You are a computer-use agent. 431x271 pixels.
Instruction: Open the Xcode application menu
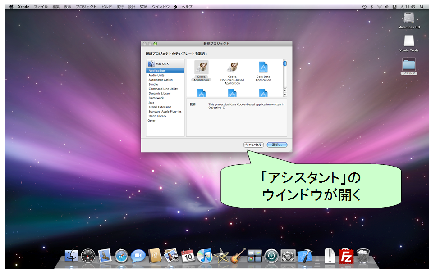(23, 7)
